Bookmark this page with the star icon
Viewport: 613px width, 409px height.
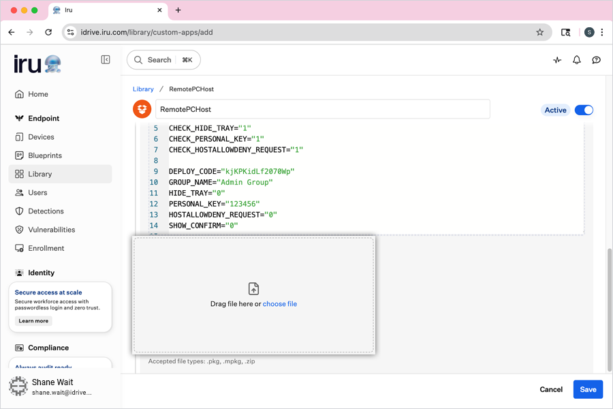pyautogui.click(x=540, y=32)
